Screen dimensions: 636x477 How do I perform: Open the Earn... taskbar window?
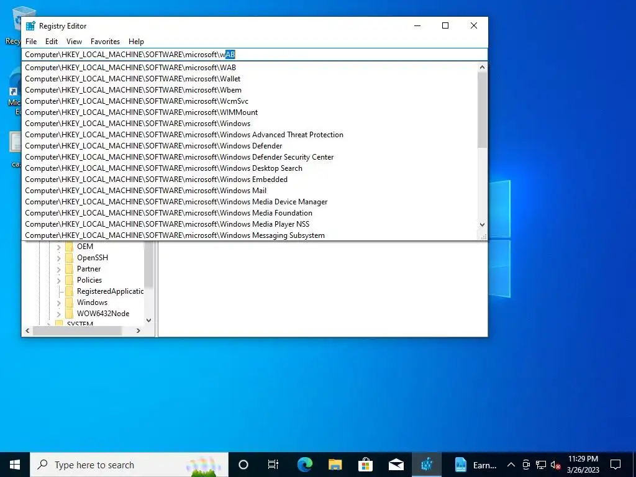point(475,465)
